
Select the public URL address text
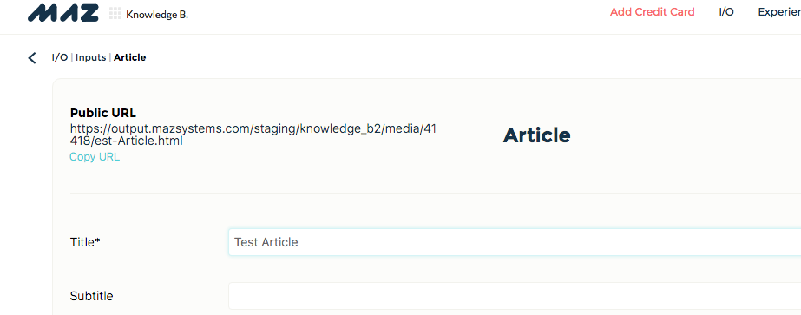coord(253,135)
